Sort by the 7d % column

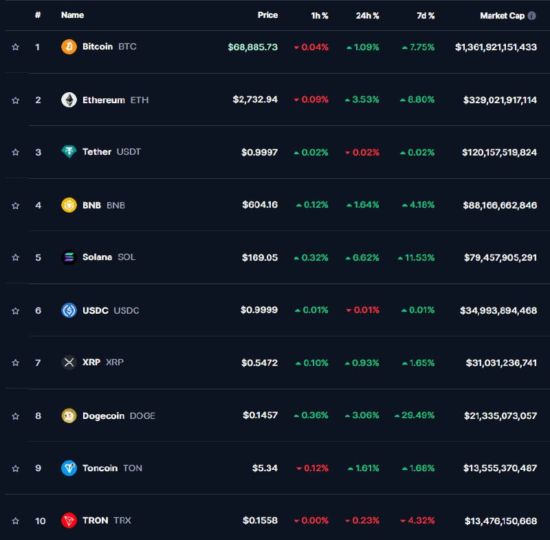(x=426, y=15)
